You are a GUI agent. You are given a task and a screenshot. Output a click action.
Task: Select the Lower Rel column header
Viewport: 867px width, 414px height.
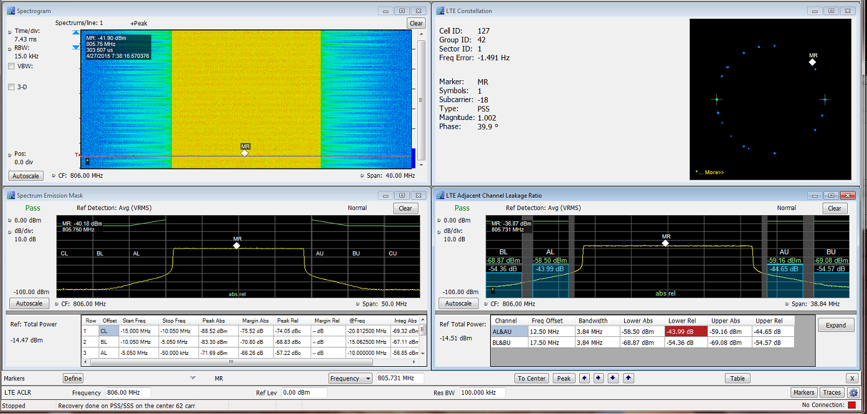click(683, 321)
